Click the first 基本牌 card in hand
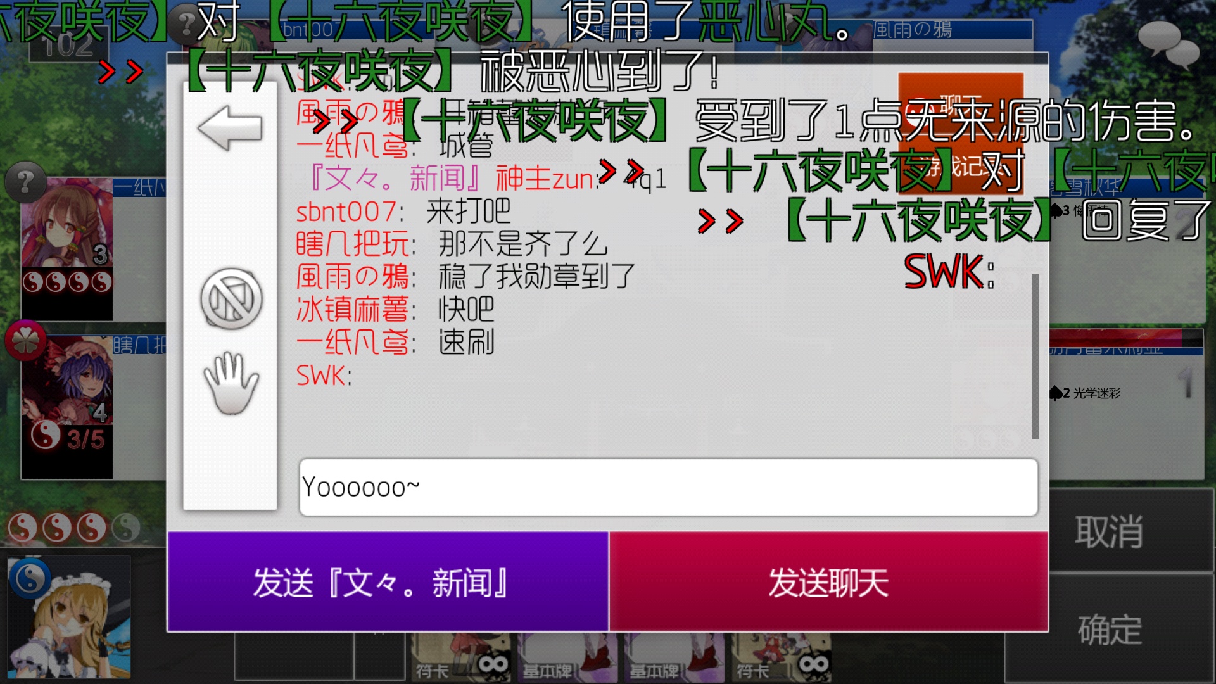Screen dimensions: 1216x684 (x=568, y=659)
